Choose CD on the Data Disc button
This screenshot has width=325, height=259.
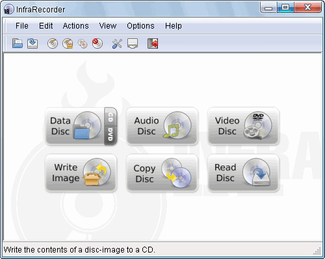coord(110,117)
